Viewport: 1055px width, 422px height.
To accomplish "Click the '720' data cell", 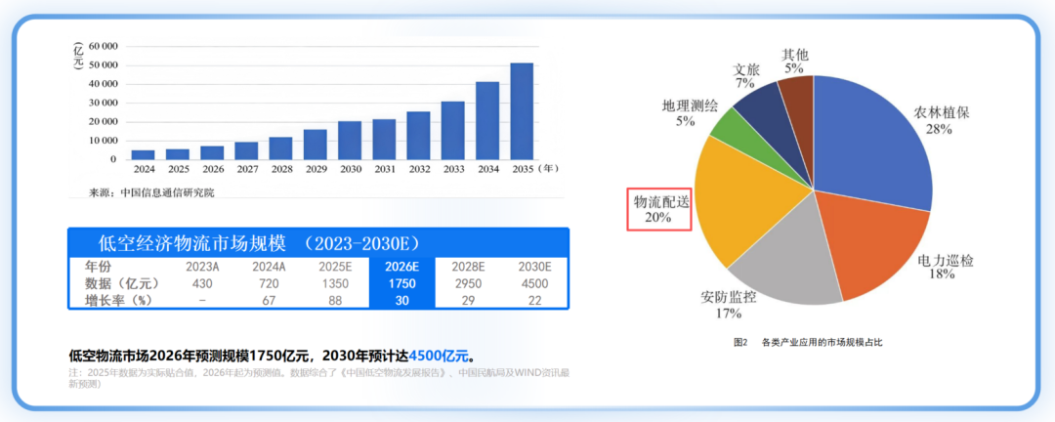I will coord(270,283).
